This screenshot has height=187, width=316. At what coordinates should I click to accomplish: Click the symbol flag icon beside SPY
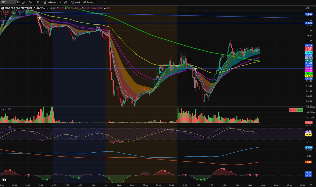tap(18, 2)
